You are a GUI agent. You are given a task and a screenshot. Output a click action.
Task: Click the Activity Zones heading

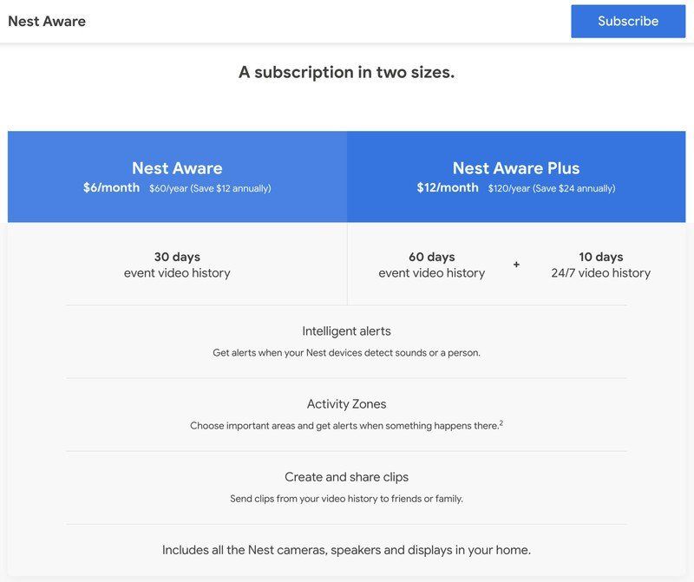click(x=348, y=404)
